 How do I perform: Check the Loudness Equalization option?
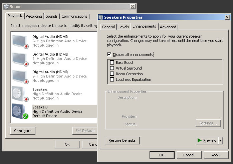click(112, 80)
